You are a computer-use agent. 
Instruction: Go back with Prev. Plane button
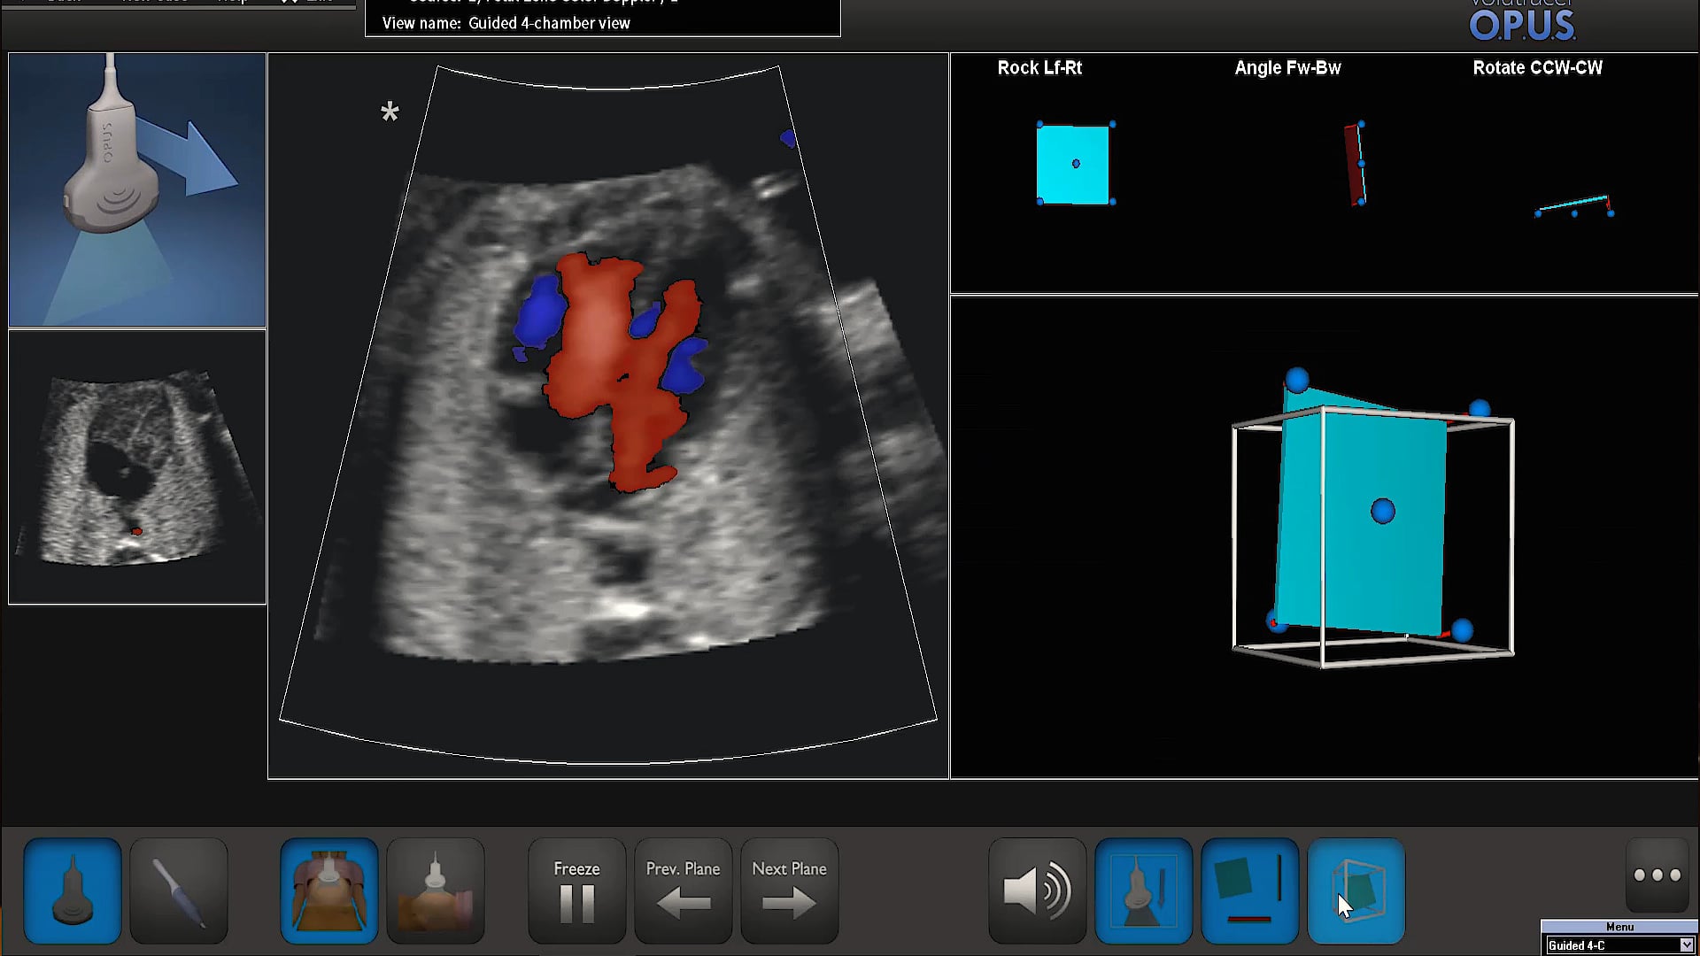pos(682,890)
